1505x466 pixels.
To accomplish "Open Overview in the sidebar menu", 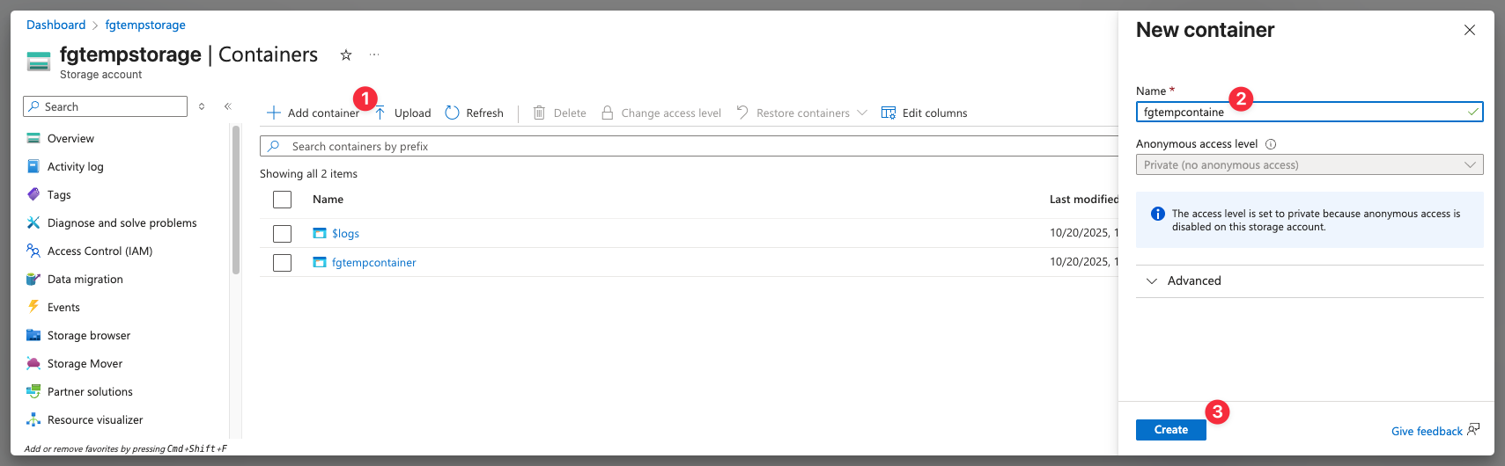I will (x=70, y=138).
